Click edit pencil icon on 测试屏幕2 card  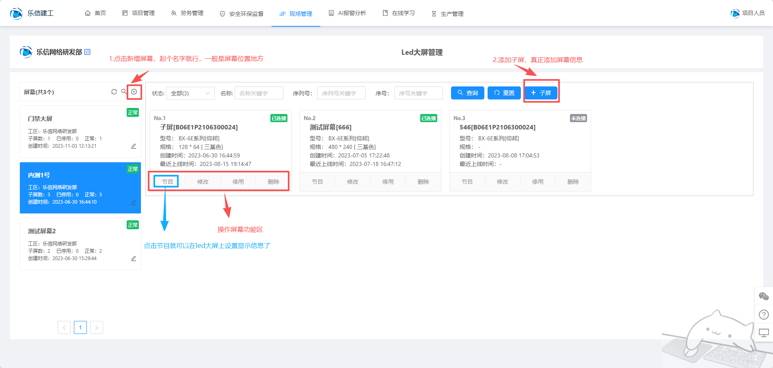pos(134,258)
